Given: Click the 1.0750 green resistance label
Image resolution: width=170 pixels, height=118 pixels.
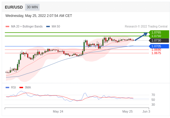Looking at the screenshot, I should click(159, 36).
